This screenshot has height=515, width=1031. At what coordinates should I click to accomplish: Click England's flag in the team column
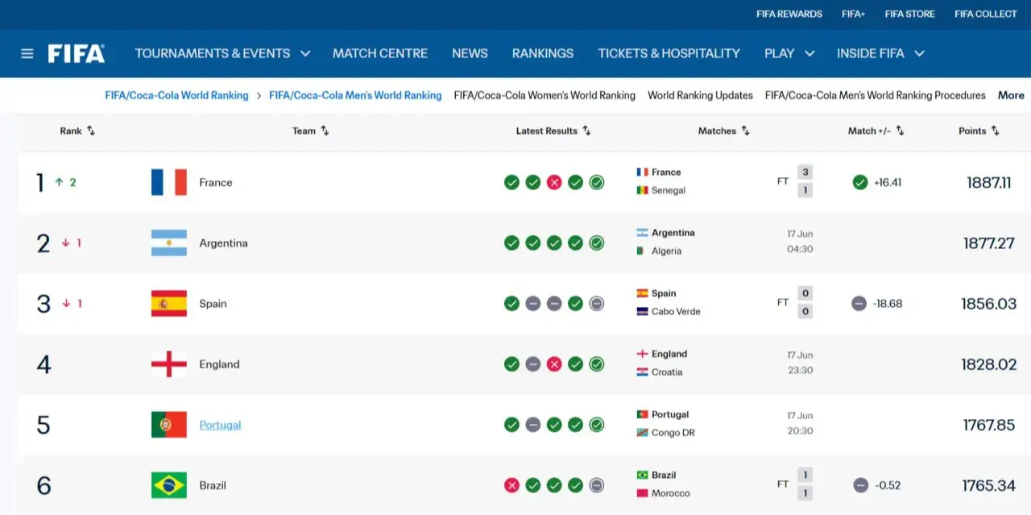[169, 363]
